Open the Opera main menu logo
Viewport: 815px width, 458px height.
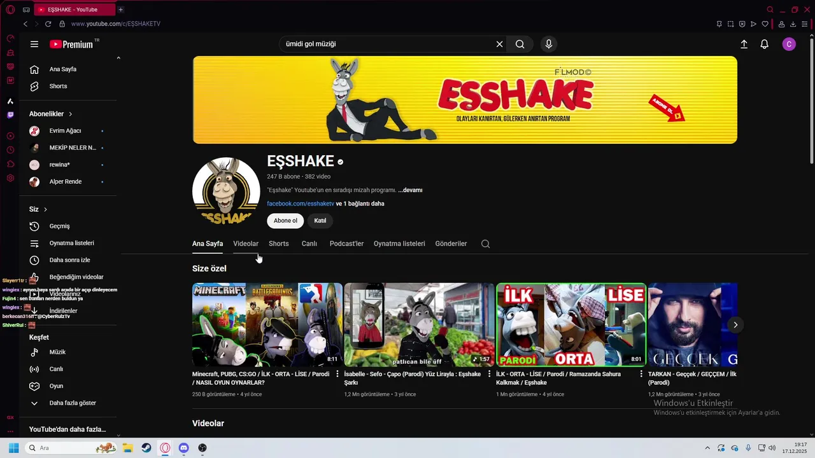pos(10,10)
